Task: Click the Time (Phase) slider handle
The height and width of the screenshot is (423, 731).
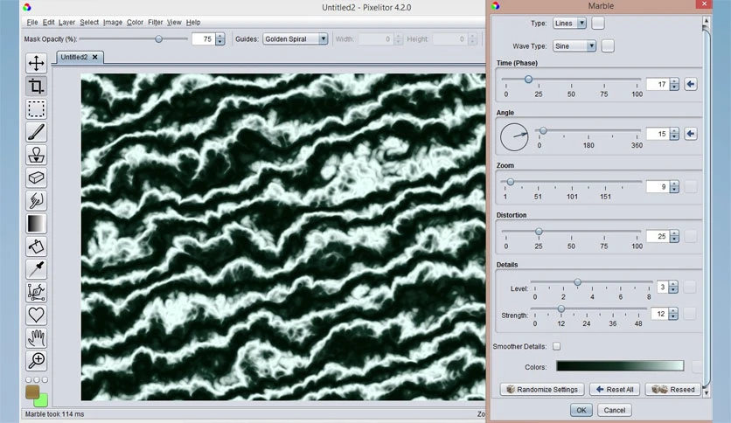Action: [528, 80]
